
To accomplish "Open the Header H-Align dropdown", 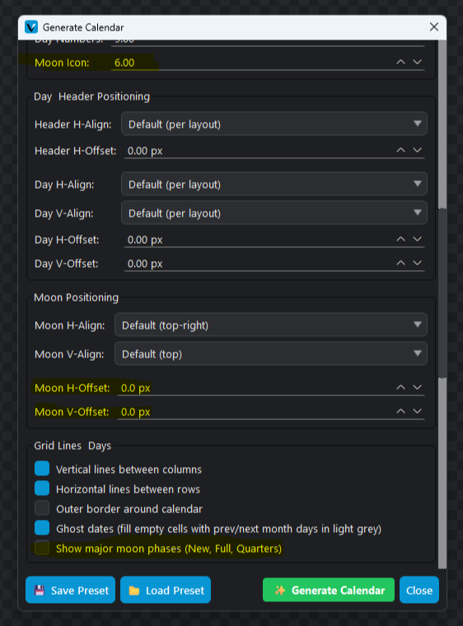I will [x=274, y=124].
